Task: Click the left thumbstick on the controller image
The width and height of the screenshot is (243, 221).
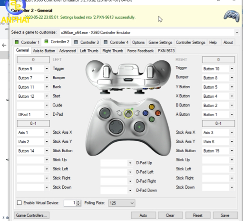Action: coord(105,113)
